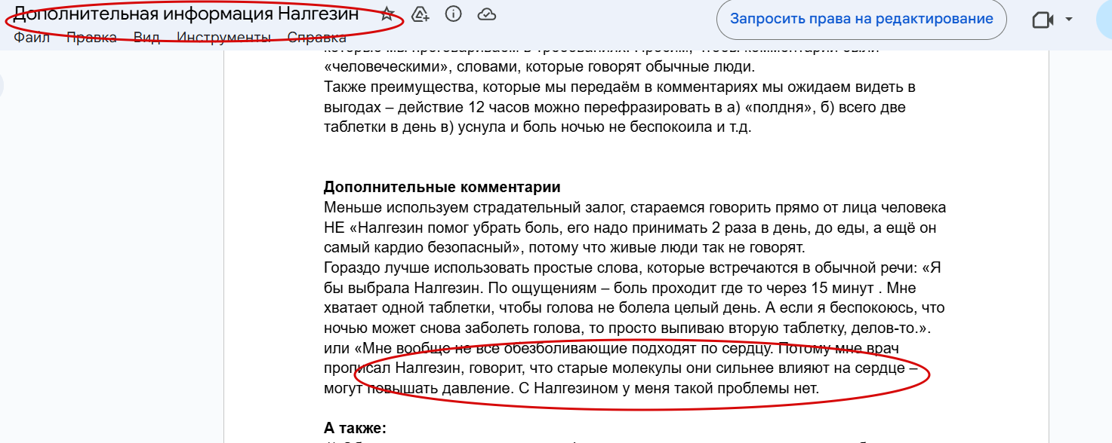The width and height of the screenshot is (1112, 443).
Task: Open the Вид menu
Action: click(x=146, y=38)
